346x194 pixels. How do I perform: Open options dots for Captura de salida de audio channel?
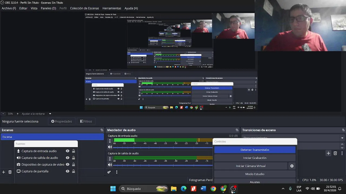pyautogui.click(x=110, y=158)
